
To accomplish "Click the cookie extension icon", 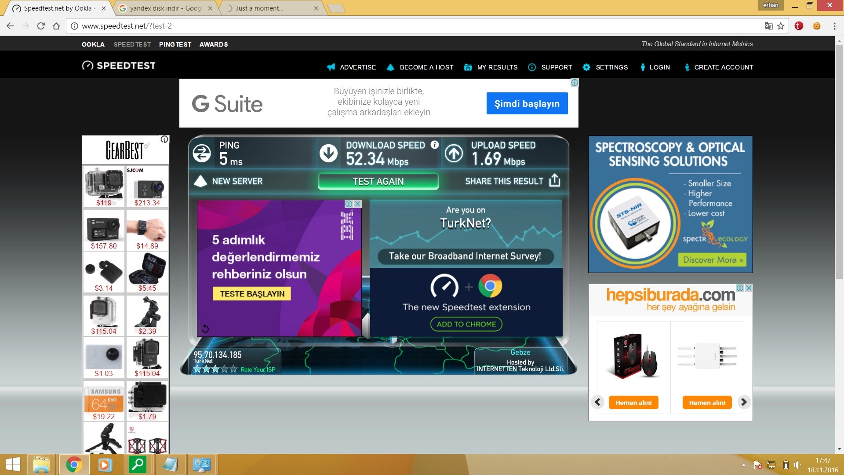I will coord(817,26).
